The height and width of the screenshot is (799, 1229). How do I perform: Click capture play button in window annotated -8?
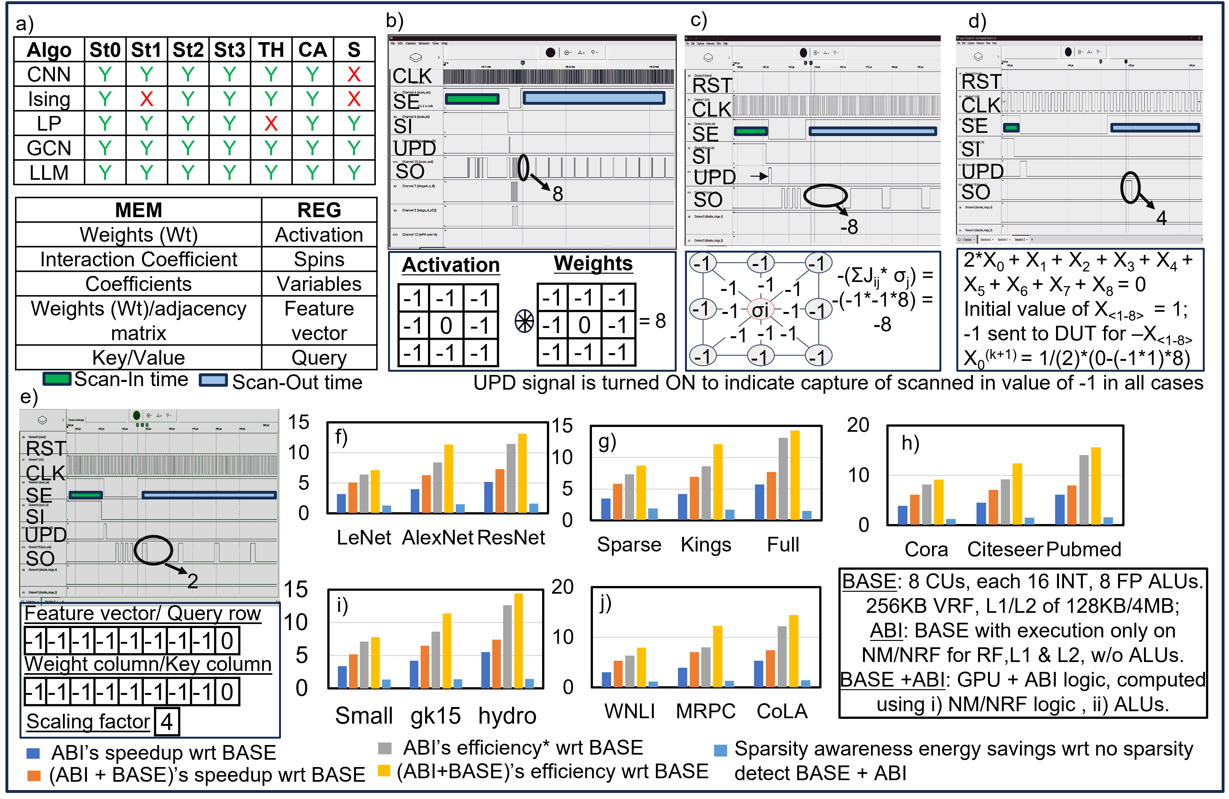(x=803, y=53)
